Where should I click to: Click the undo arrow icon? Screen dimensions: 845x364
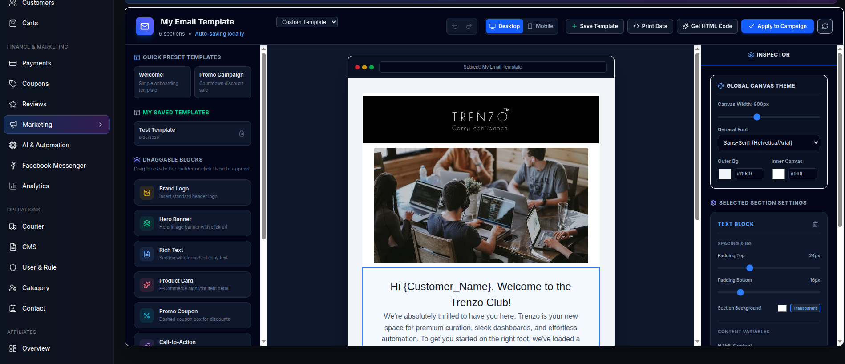click(x=455, y=26)
